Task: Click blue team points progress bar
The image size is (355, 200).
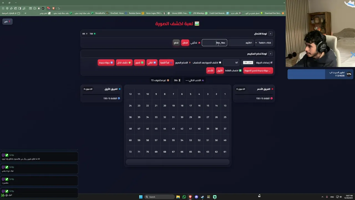Action: [101, 94]
